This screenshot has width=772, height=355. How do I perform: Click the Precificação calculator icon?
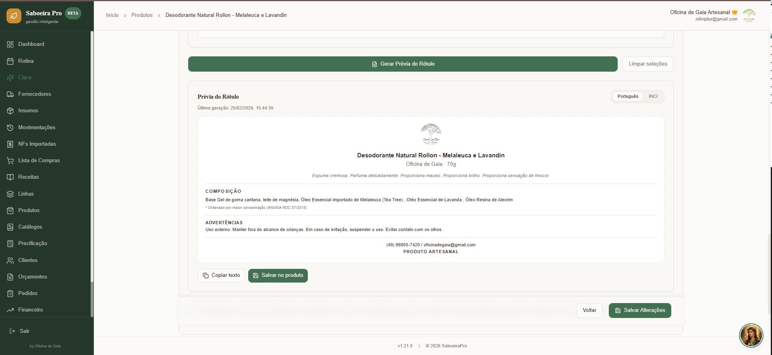(x=10, y=244)
